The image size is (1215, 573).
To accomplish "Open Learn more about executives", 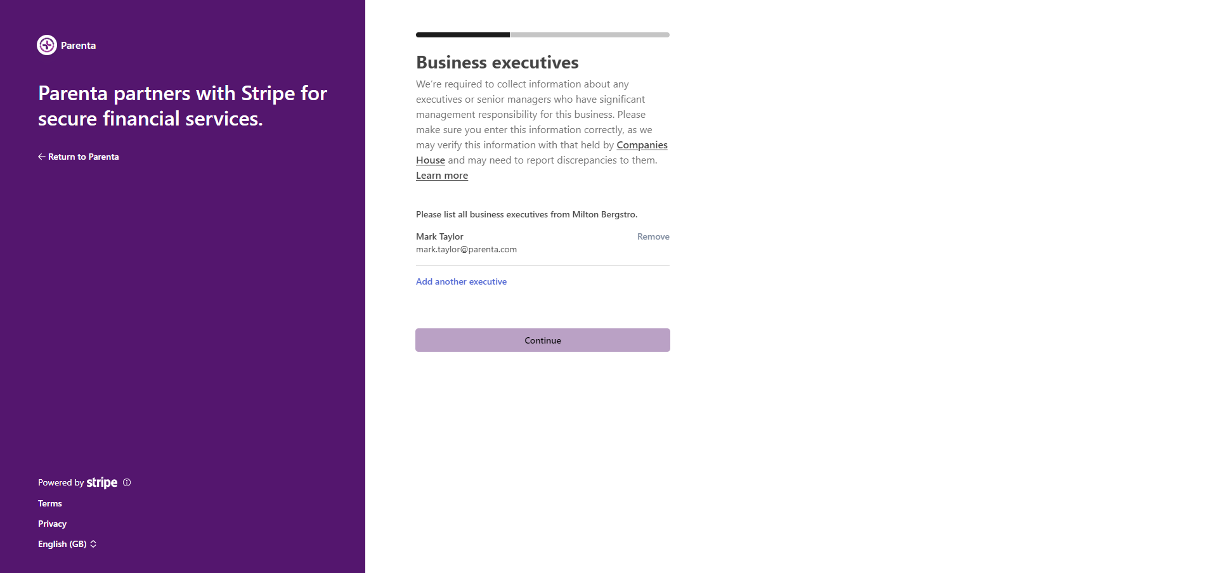I will (x=442, y=176).
